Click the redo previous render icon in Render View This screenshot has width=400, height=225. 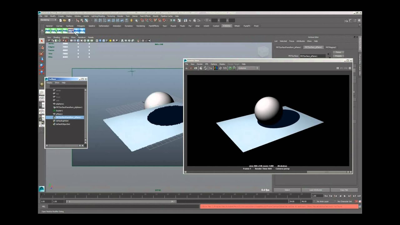pos(187,68)
